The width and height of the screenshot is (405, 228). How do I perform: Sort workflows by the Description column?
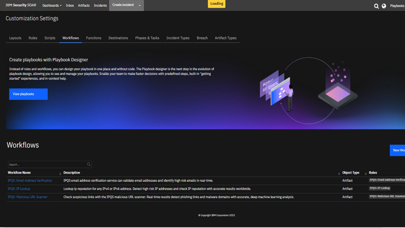(72, 173)
